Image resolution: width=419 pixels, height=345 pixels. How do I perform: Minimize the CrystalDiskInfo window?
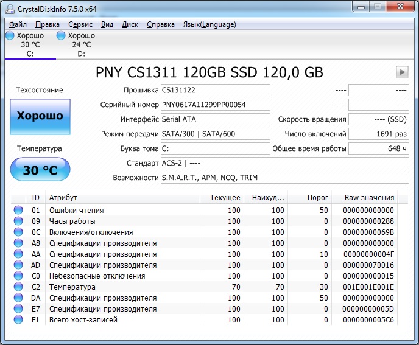(x=361, y=7)
